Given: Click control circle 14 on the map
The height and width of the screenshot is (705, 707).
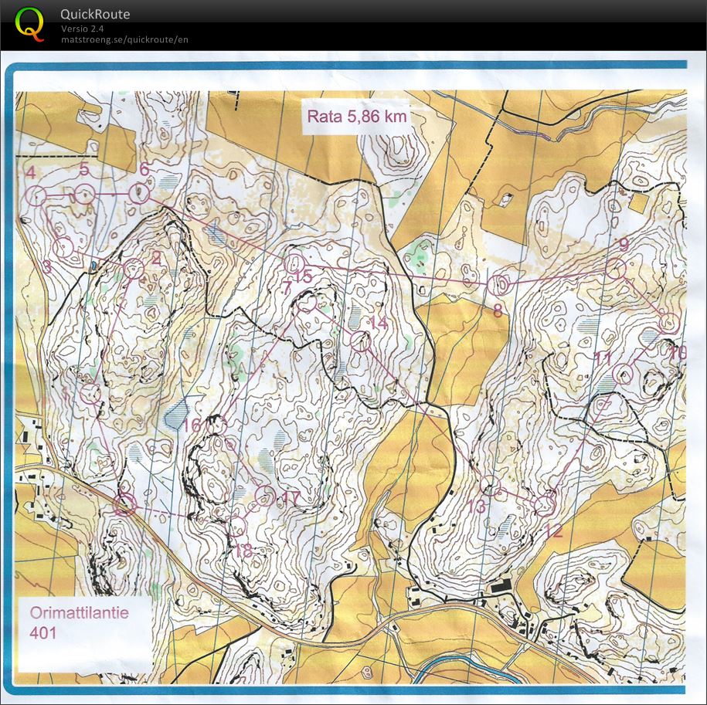Looking at the screenshot, I should coord(360,341).
